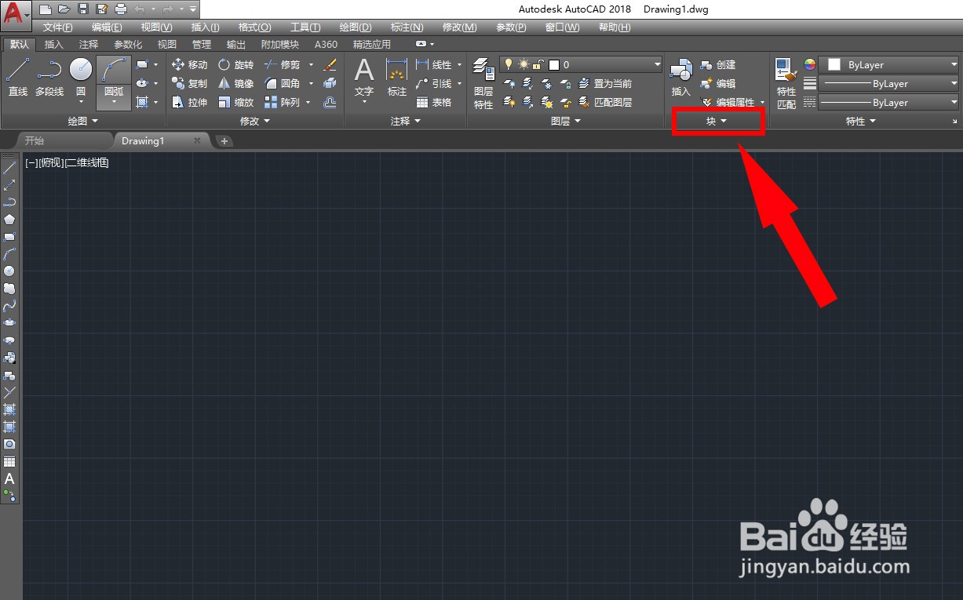Click the erase icon in 修改 panel
This screenshot has height=600, width=963.
coord(330,65)
